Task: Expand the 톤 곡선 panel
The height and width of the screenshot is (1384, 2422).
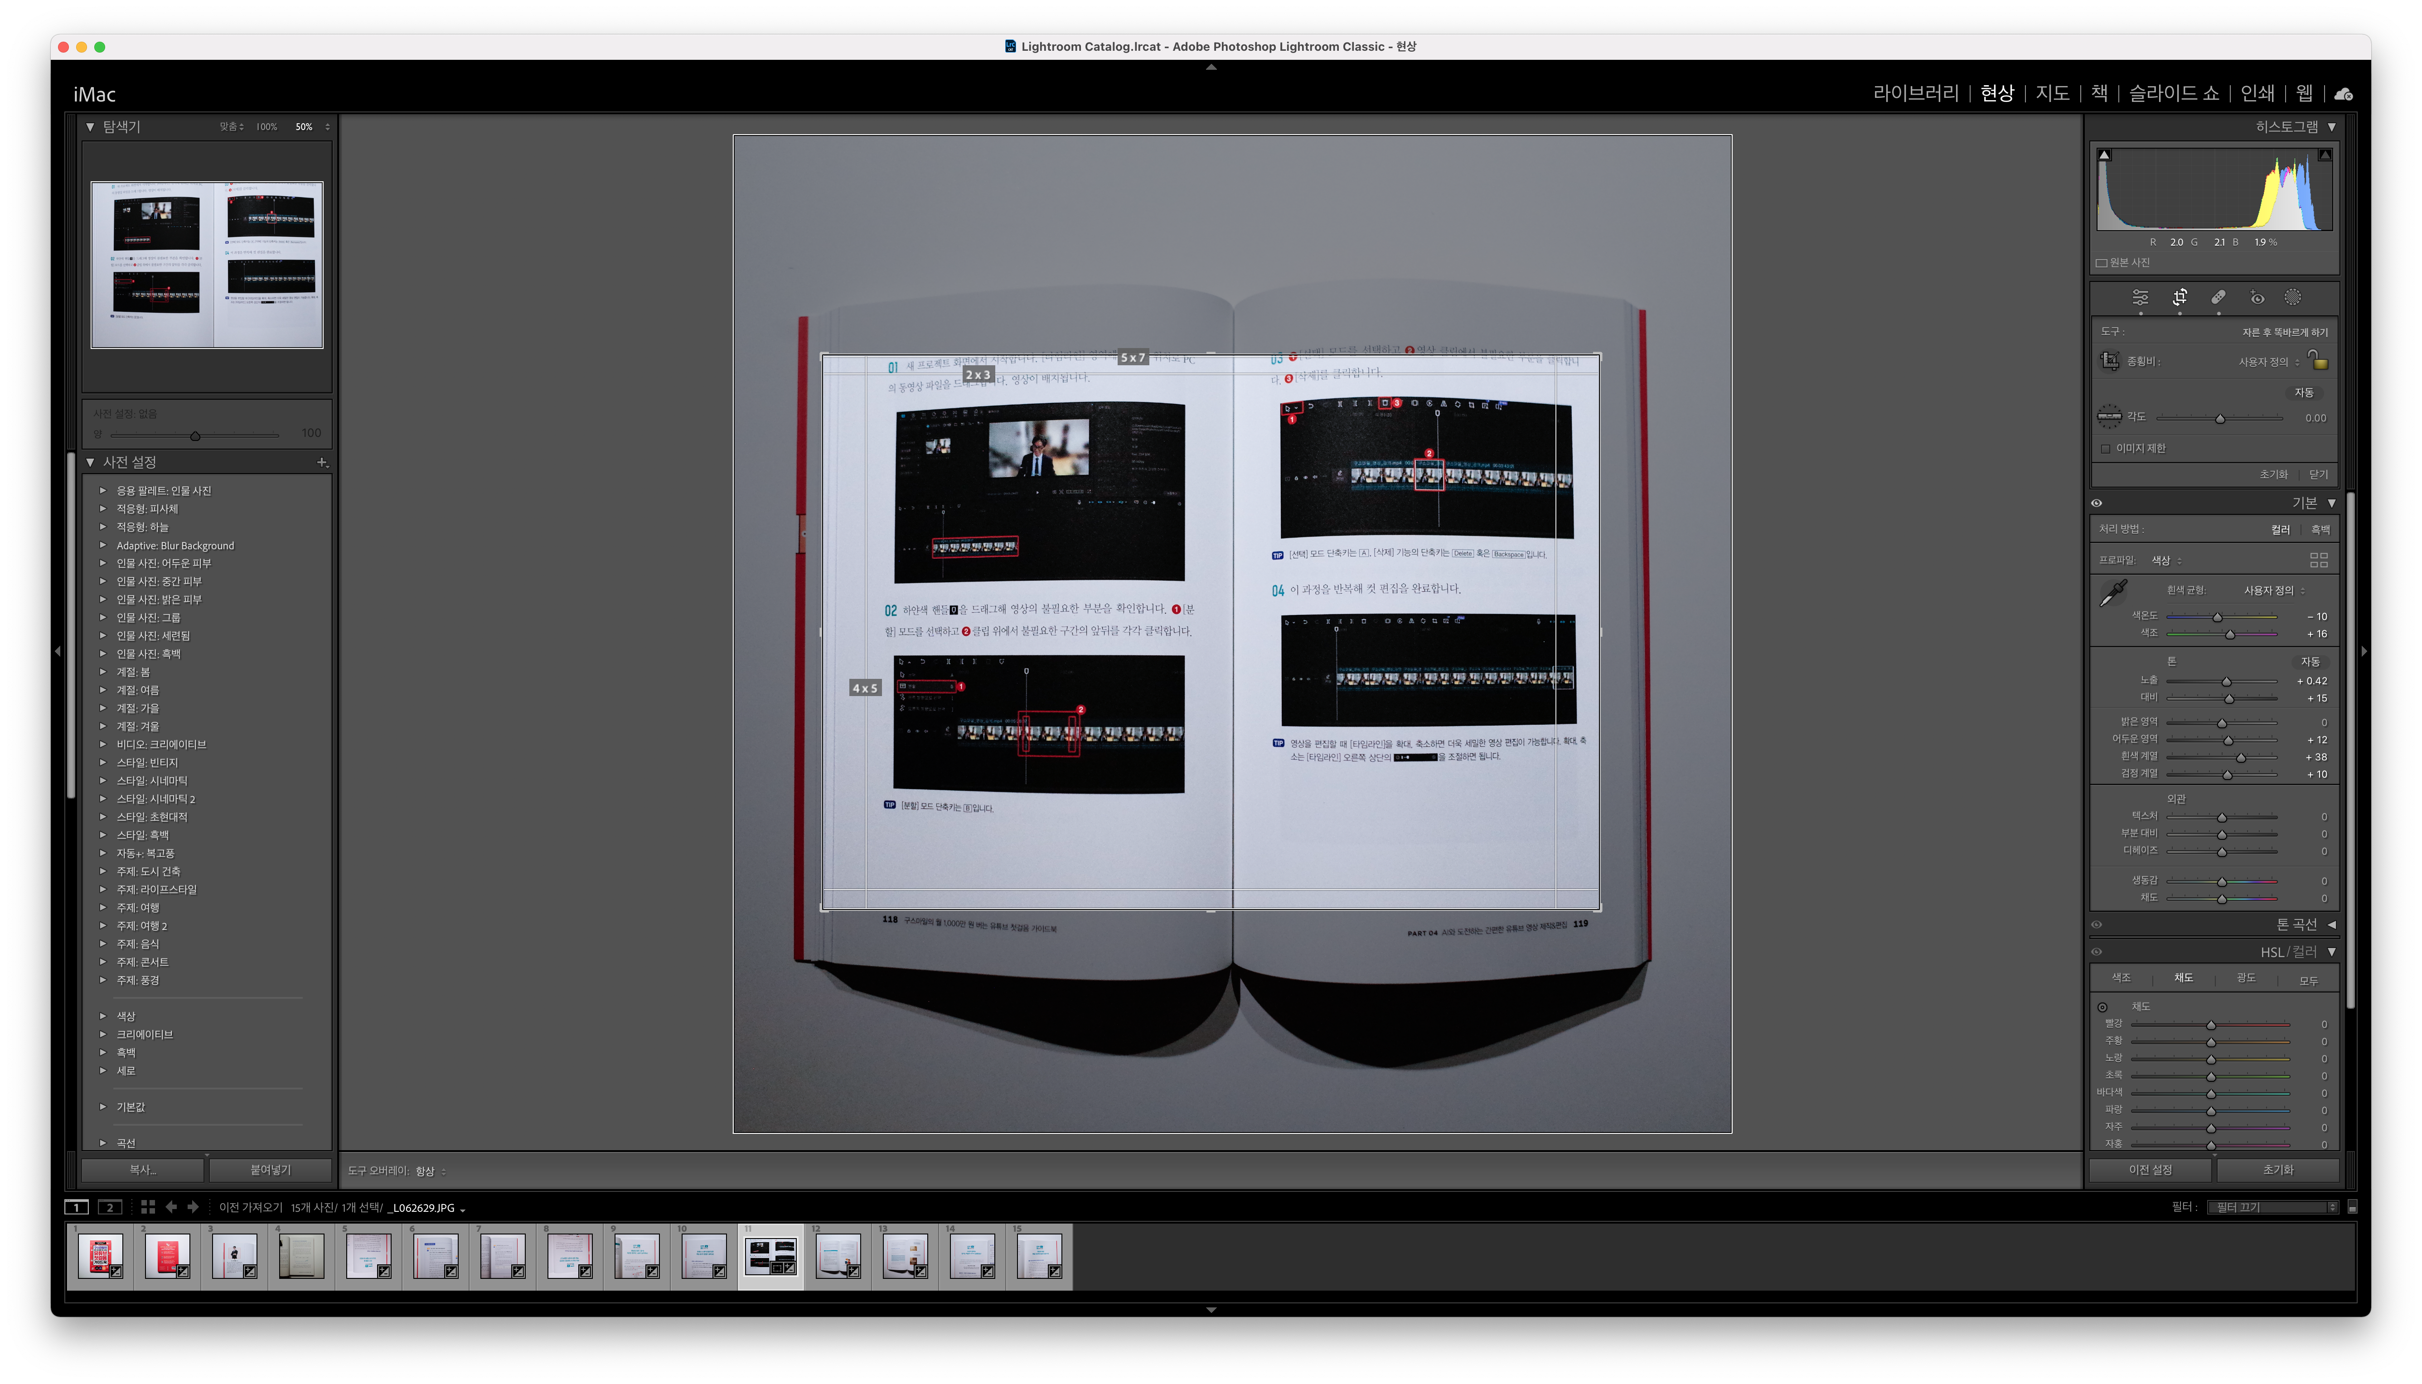Action: [2331, 924]
